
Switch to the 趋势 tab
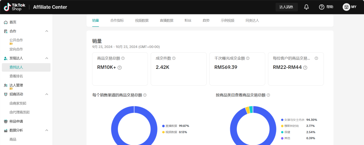point(206,20)
